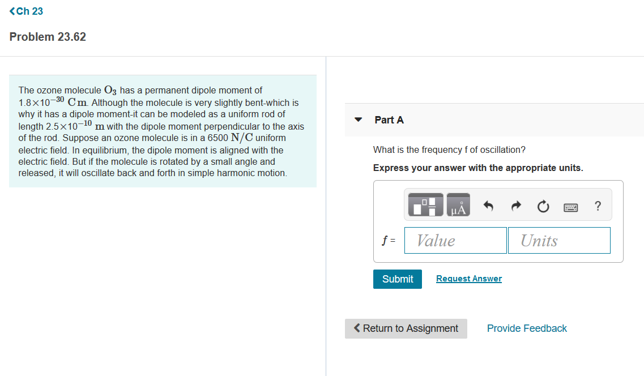Navigate back using the Ch 23 link
The width and height of the screenshot is (644, 376).
pyautogui.click(x=27, y=10)
